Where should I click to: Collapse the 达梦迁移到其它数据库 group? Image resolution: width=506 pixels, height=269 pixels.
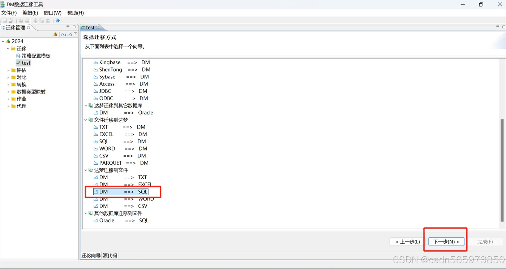[x=86, y=105]
